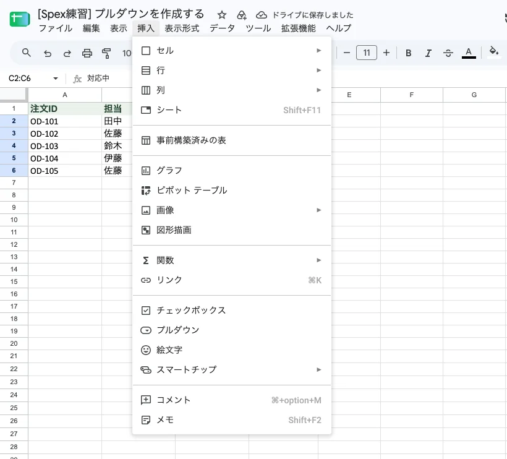
Task: Open the 表示 menu
Action: pos(118,28)
